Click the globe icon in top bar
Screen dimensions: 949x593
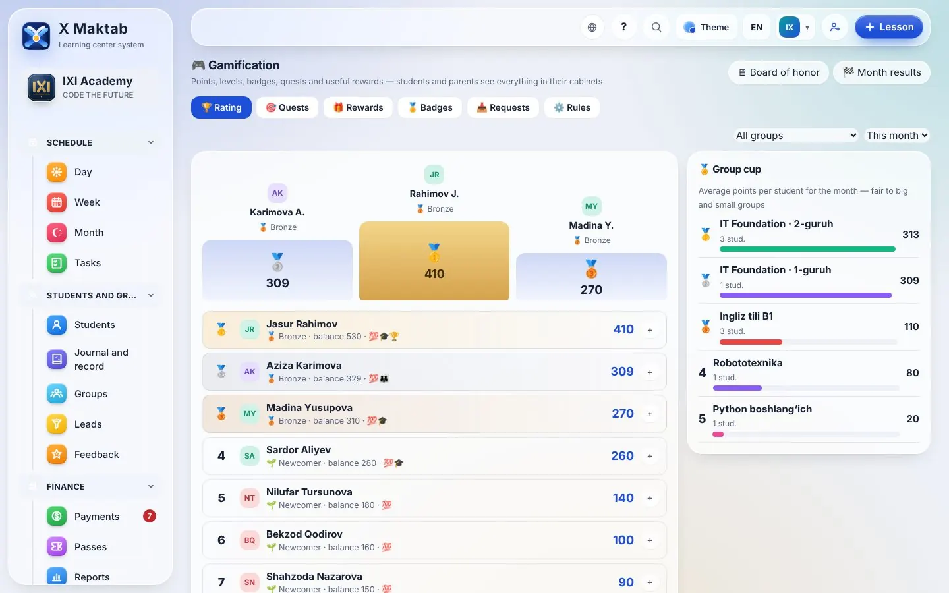pos(592,27)
